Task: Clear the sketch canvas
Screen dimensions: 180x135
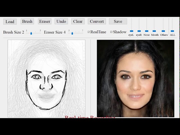Action: [78, 21]
